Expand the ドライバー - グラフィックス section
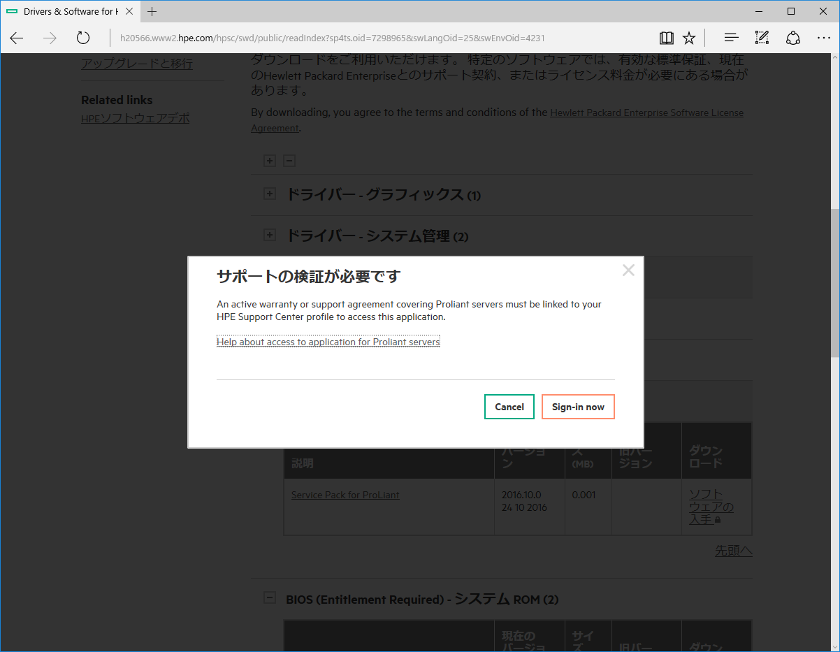840x652 pixels. 270,194
